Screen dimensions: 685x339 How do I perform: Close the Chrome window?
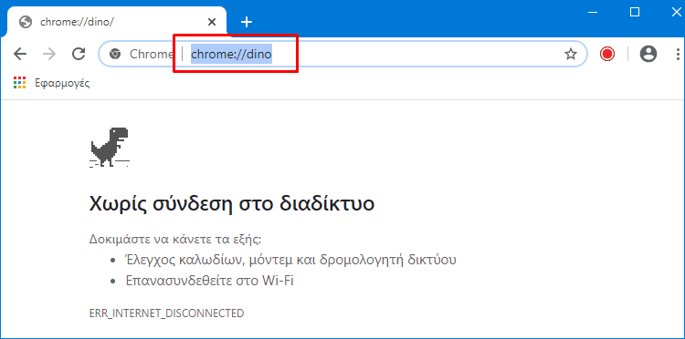click(676, 12)
